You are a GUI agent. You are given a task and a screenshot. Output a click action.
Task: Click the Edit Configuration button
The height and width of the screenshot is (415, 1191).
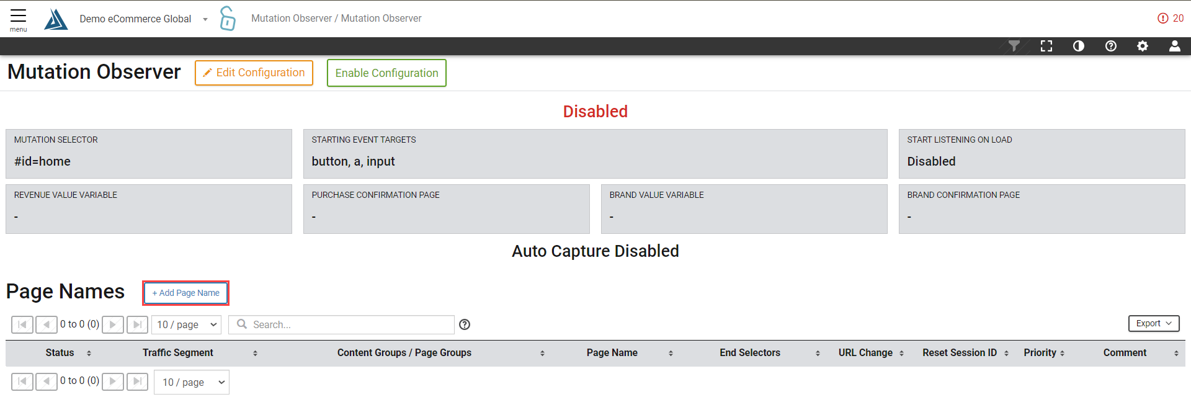click(x=254, y=73)
